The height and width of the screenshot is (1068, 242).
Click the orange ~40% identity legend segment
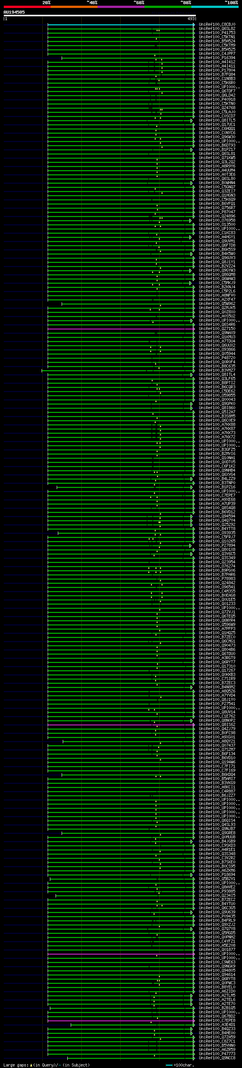[x=74, y=7]
